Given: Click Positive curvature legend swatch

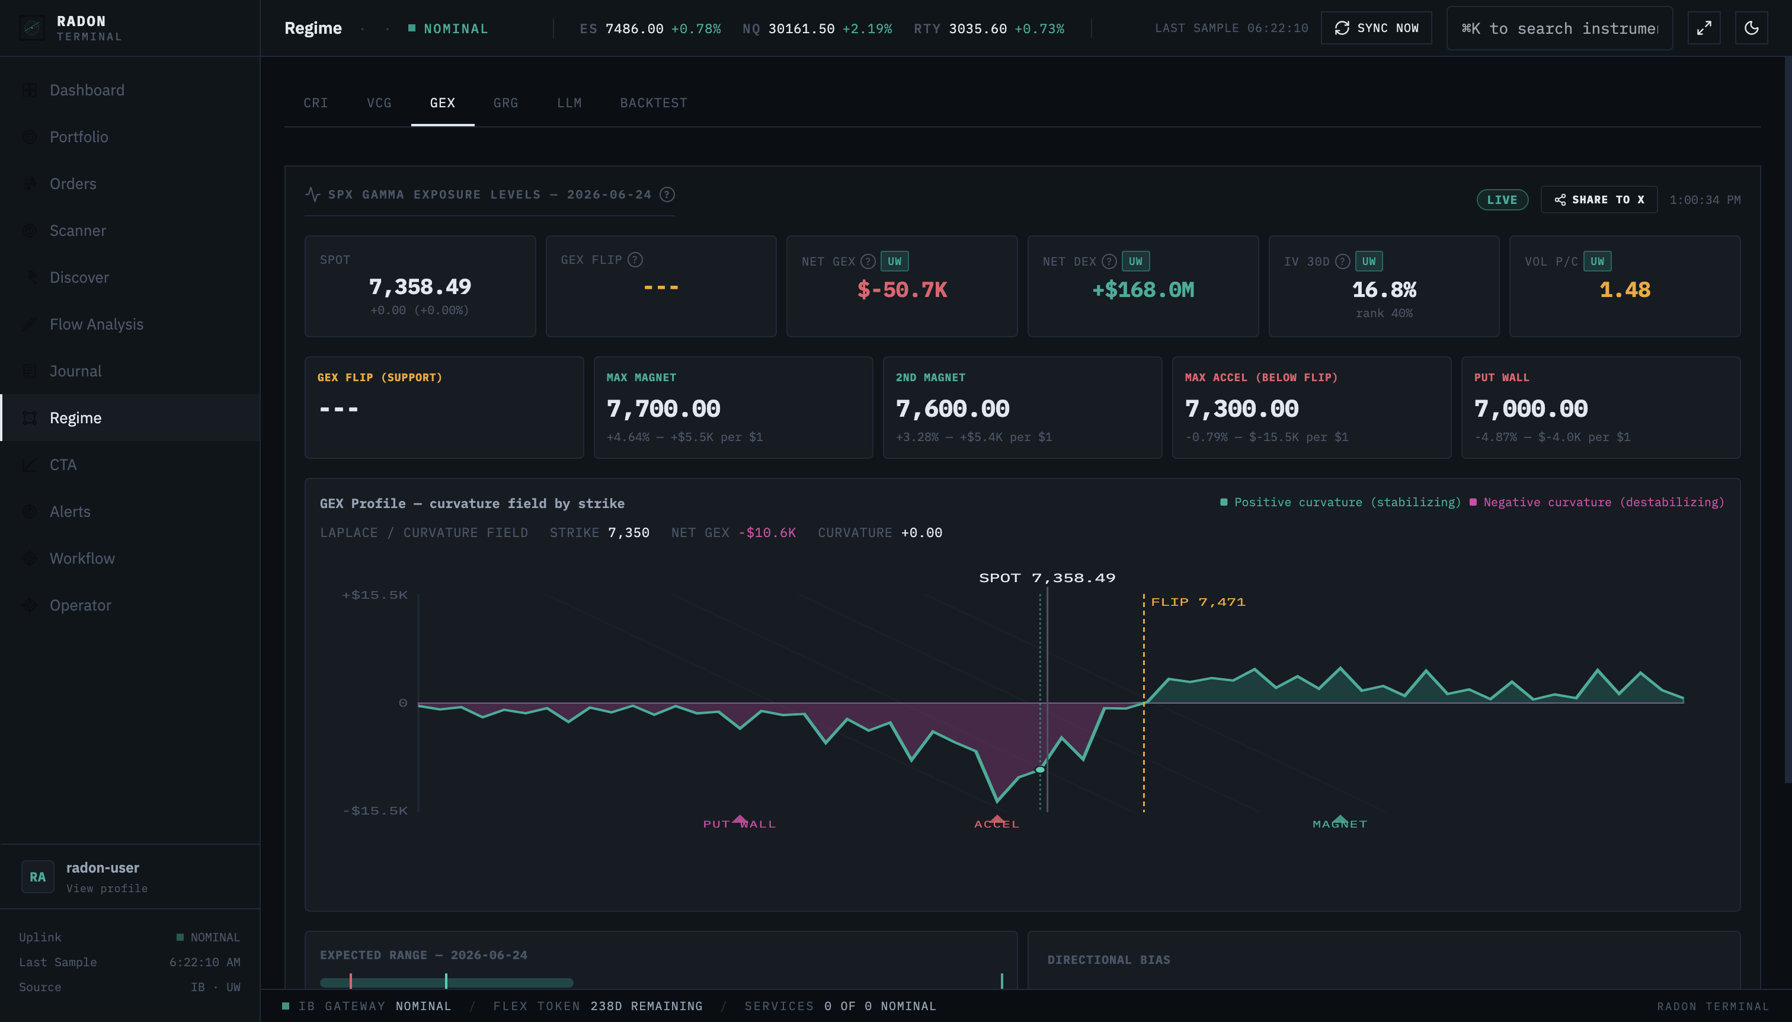Looking at the screenshot, I should [x=1224, y=502].
